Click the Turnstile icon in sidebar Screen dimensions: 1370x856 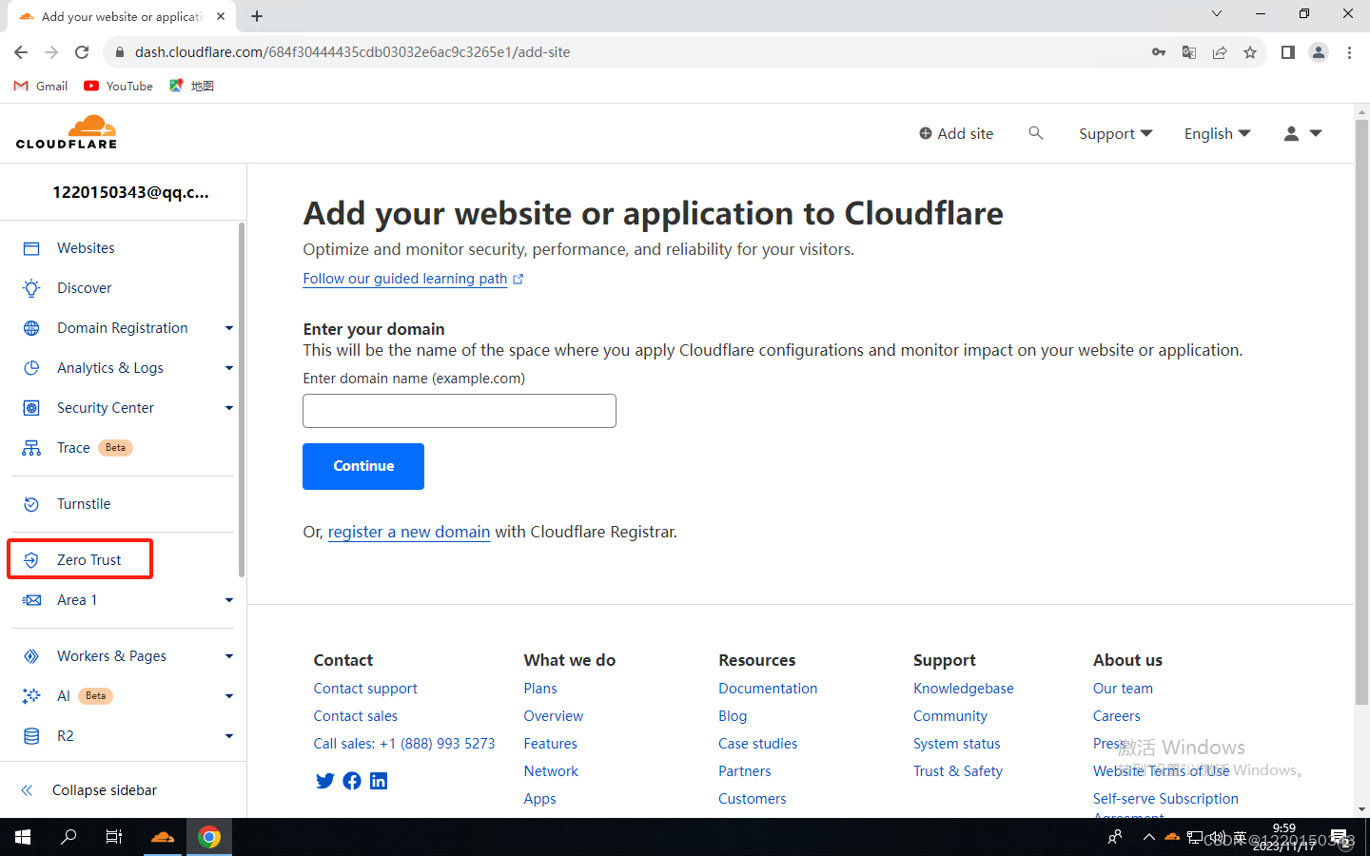(x=31, y=504)
